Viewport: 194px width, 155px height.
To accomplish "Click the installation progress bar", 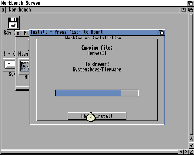I will pos(97,93).
